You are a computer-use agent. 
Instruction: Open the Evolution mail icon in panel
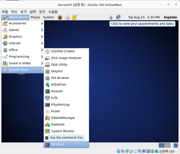(x=67, y=17)
